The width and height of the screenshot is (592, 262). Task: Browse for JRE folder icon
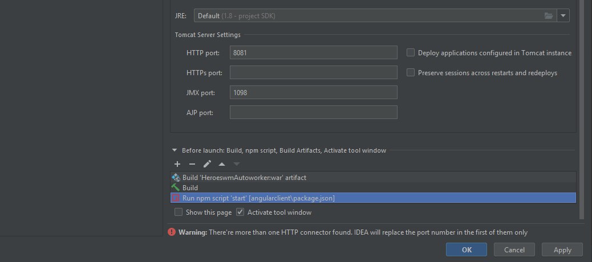click(549, 16)
